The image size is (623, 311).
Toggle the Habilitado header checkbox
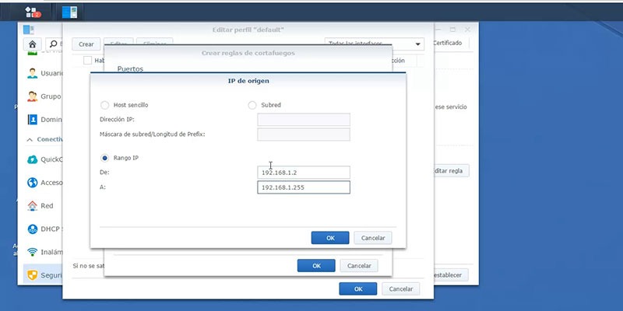click(87, 61)
